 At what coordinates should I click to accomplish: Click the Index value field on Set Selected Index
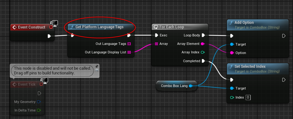[x=248, y=97]
